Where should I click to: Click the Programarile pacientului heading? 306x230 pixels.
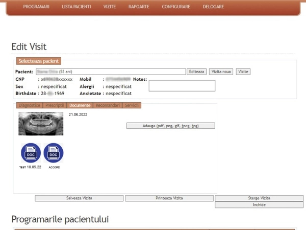60,219
